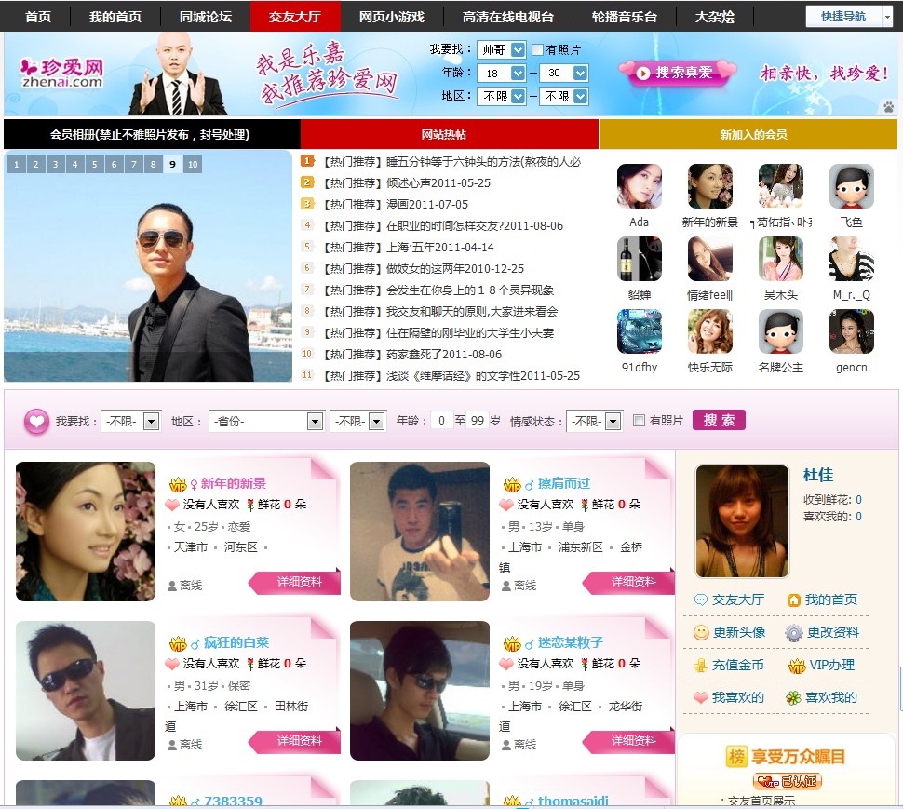Open the first 不限 region dropdown in banner
The height and width of the screenshot is (809, 903).
click(x=501, y=96)
